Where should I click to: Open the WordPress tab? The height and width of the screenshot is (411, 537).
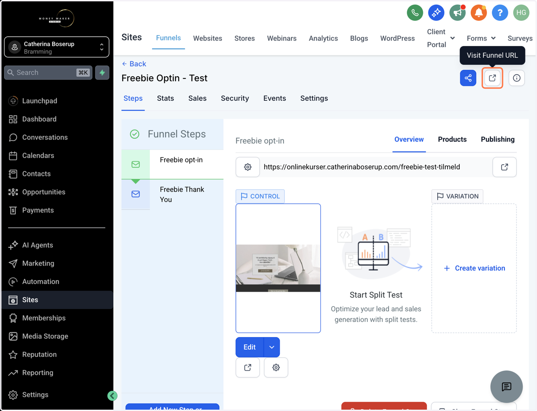pos(397,39)
